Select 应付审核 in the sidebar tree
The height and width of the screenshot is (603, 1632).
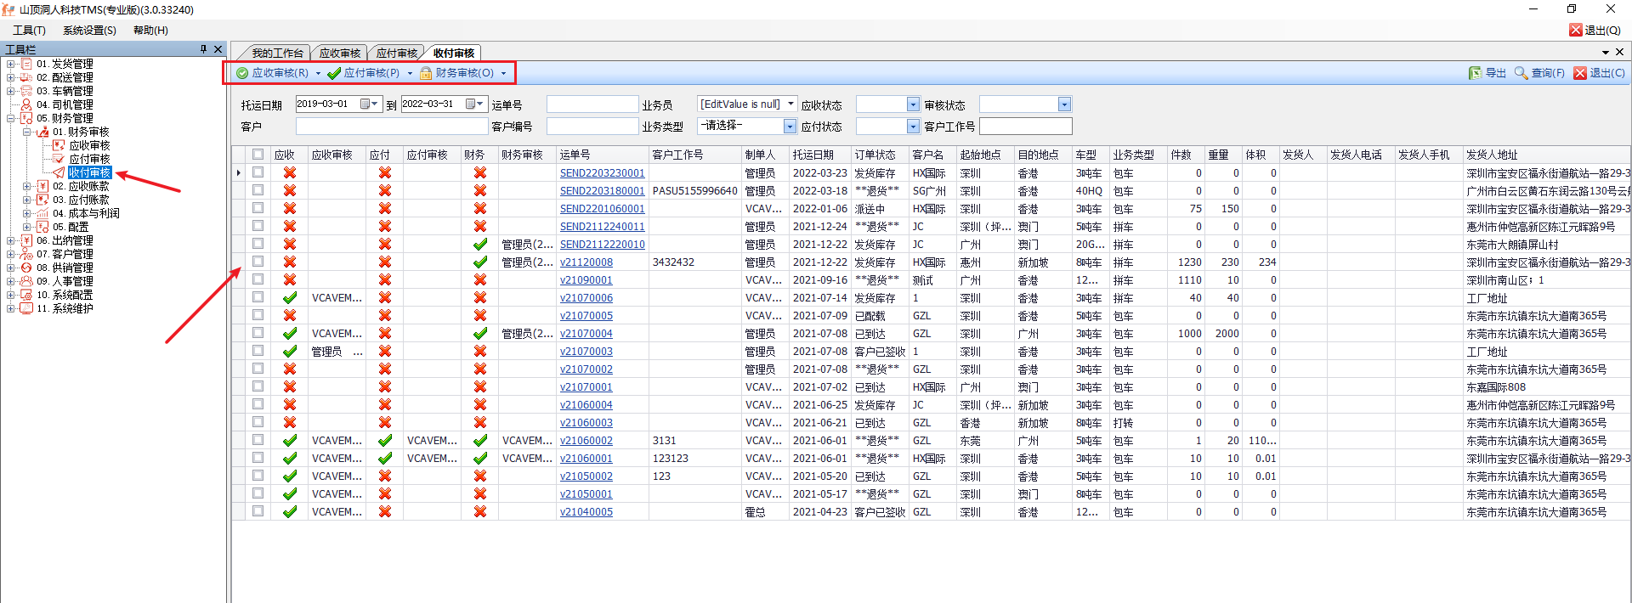(89, 159)
